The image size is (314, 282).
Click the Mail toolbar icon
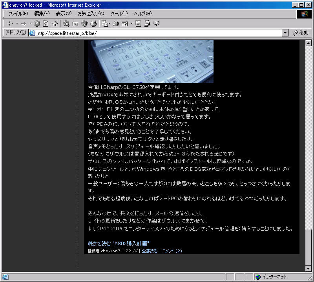pos(104,23)
